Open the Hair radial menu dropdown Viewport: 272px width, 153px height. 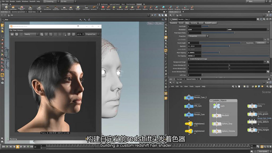coord(68,1)
